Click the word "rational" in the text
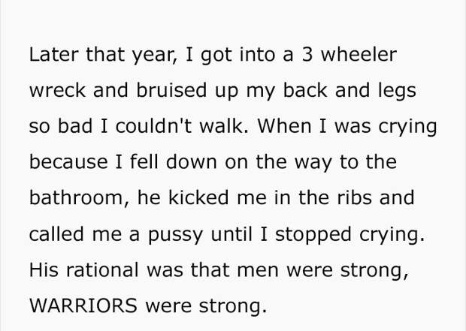466x331 pixels. (x=102, y=269)
